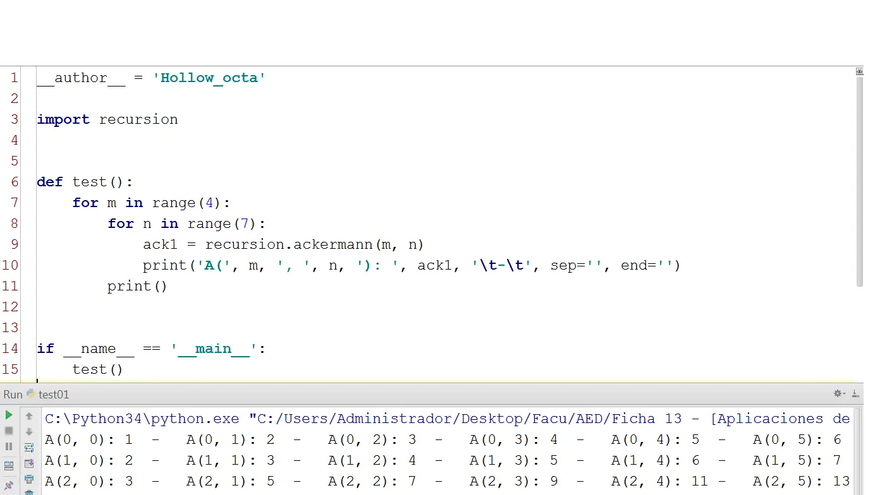Image resolution: width=875 pixels, height=495 pixels.
Task: Click 'for m in range(4):' line
Action: click(x=152, y=203)
